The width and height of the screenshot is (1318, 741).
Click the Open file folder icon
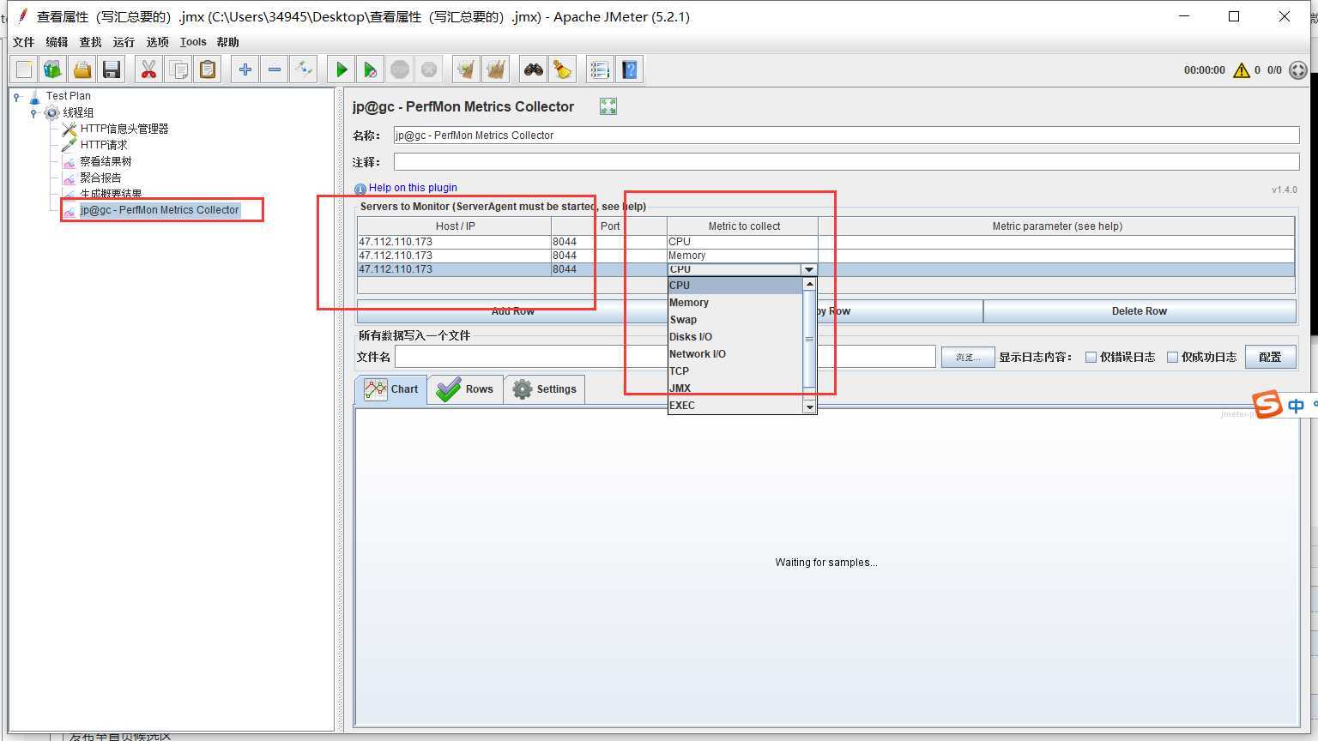tap(82, 69)
